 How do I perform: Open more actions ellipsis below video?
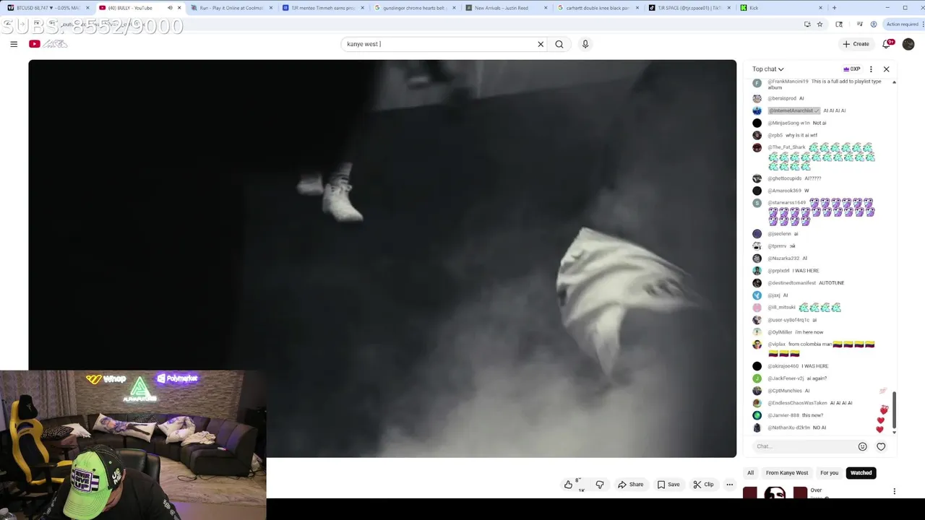(x=730, y=485)
